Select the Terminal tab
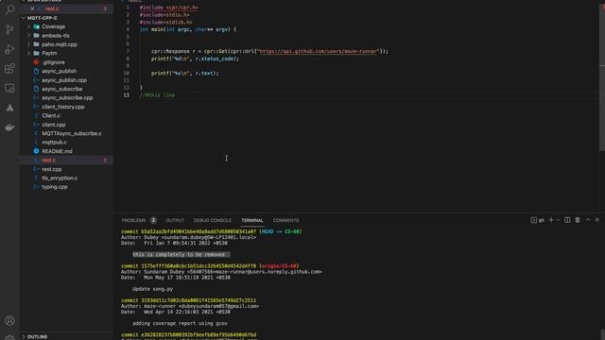The width and height of the screenshot is (605, 340). 252,220
